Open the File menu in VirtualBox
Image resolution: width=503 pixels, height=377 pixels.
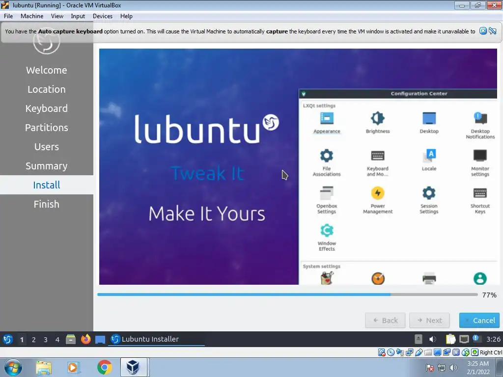pos(8,16)
